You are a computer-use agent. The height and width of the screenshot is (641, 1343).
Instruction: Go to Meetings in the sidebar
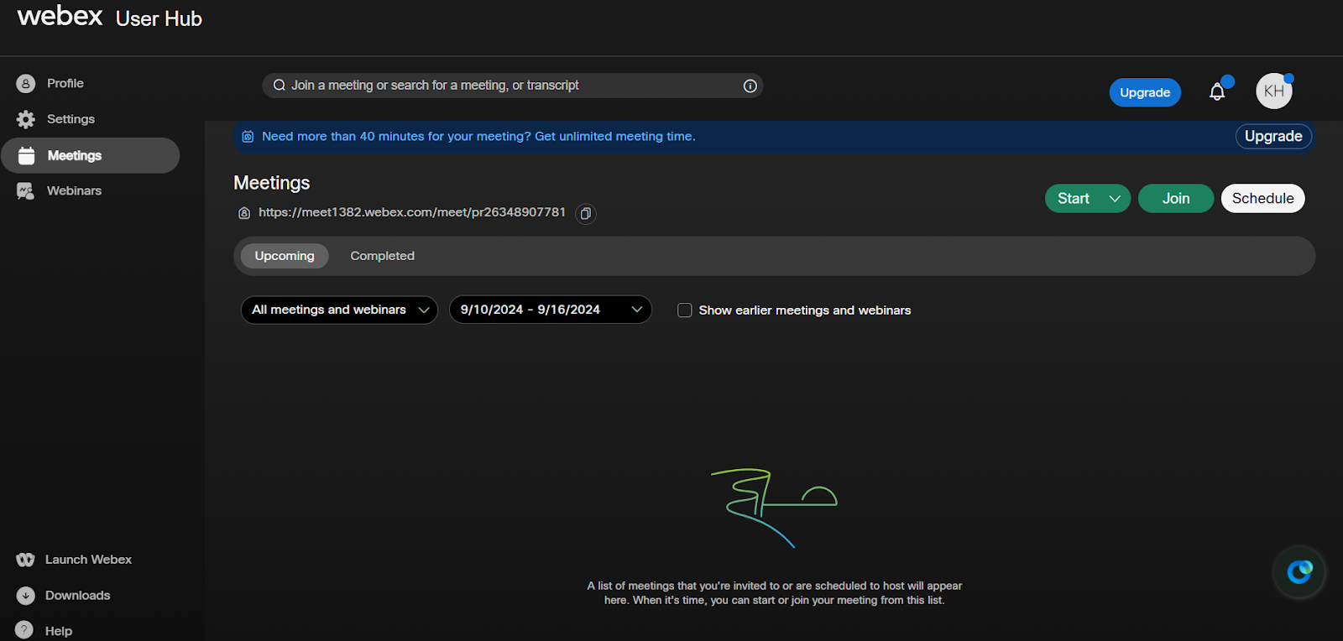pyautogui.click(x=91, y=155)
